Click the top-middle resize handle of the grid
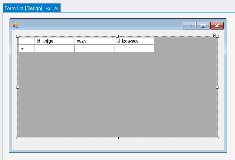The width and height of the screenshot is (235, 160). [x=117, y=36]
